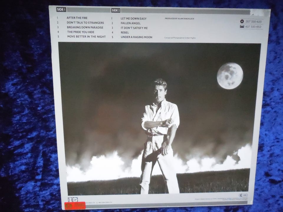This screenshot has height=212, width=283.
Task: Click the red price sticker
Action: pyautogui.click(x=75, y=206)
